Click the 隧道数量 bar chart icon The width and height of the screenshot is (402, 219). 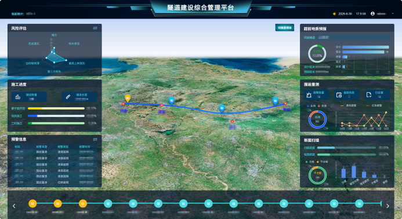[x=17, y=97]
